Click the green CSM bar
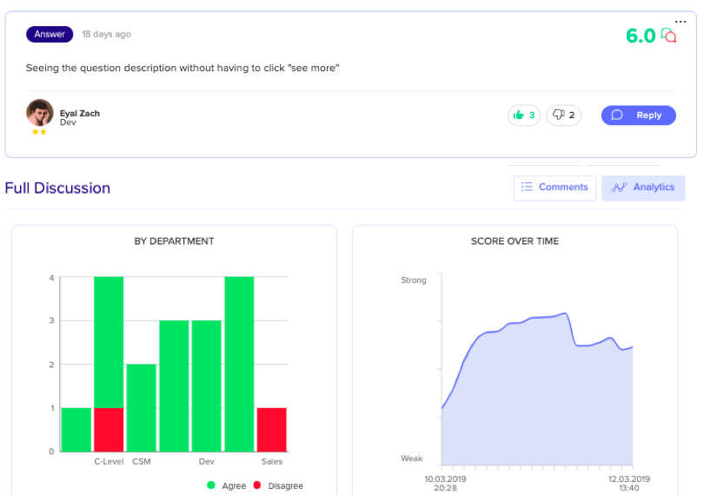704x495 pixels. (142, 407)
